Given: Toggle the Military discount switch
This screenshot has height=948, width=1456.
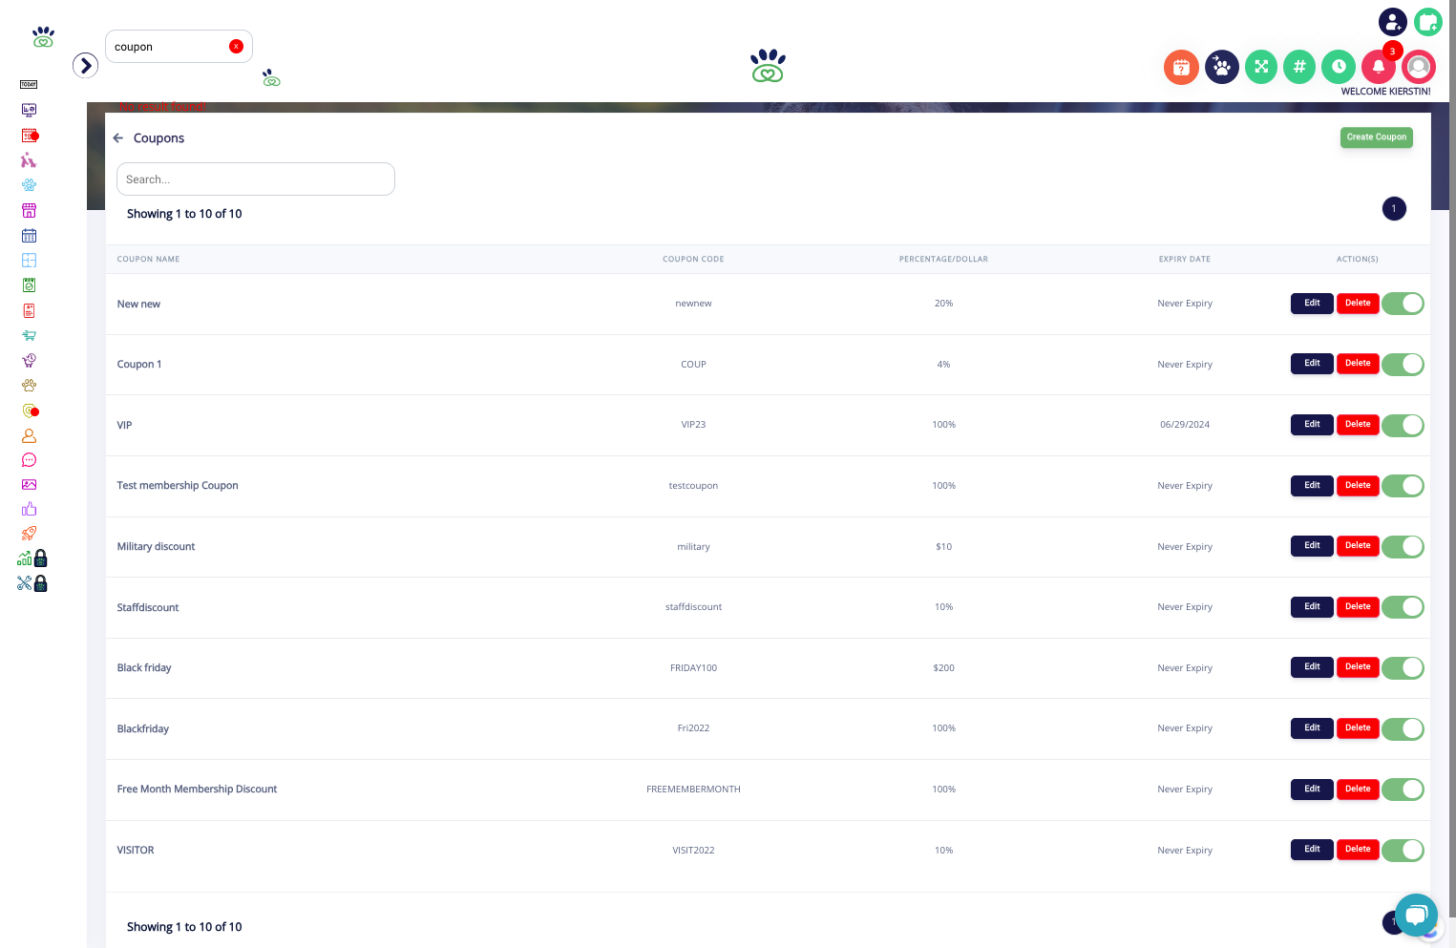Looking at the screenshot, I should [x=1403, y=546].
